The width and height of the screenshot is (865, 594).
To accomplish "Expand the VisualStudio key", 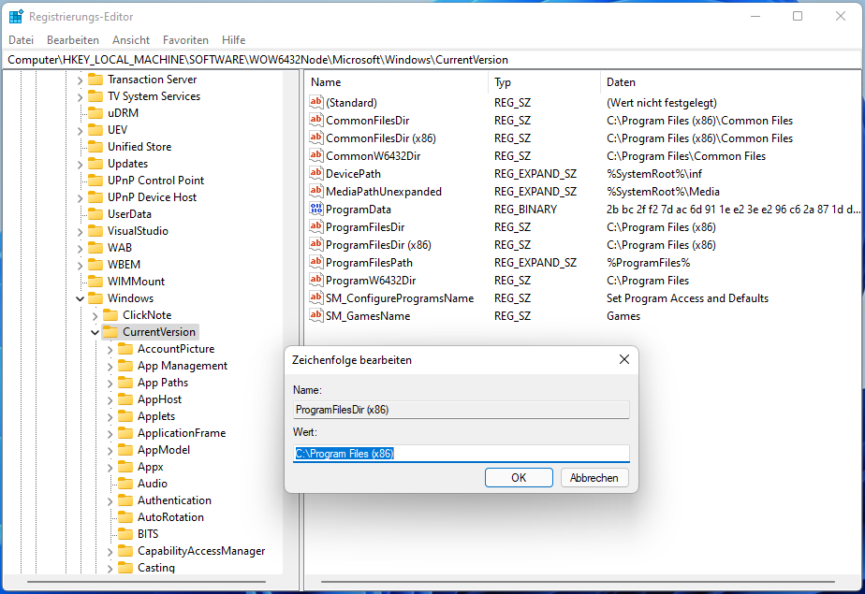I will tap(80, 231).
